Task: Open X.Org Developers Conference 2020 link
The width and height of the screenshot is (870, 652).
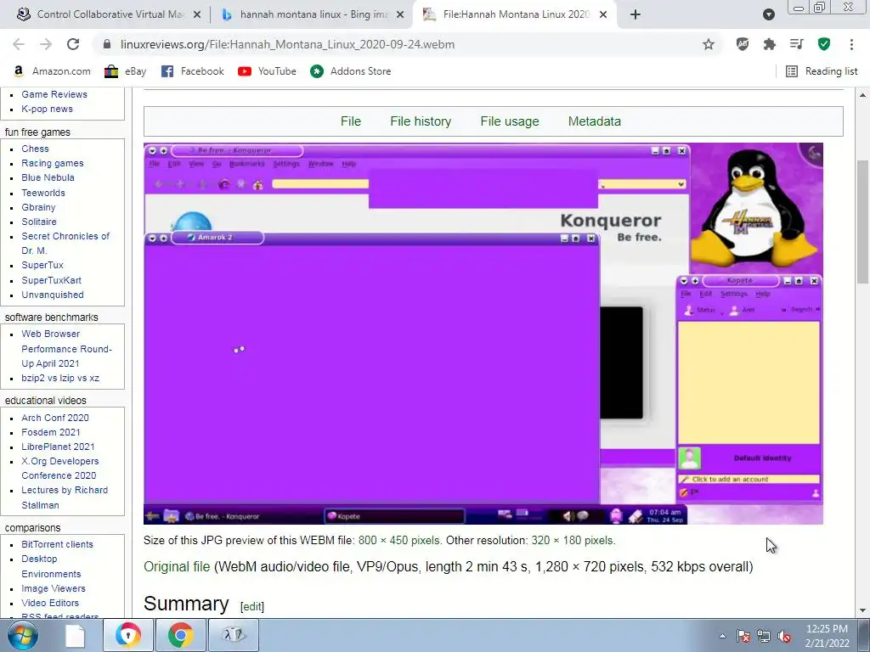Action: coord(60,469)
